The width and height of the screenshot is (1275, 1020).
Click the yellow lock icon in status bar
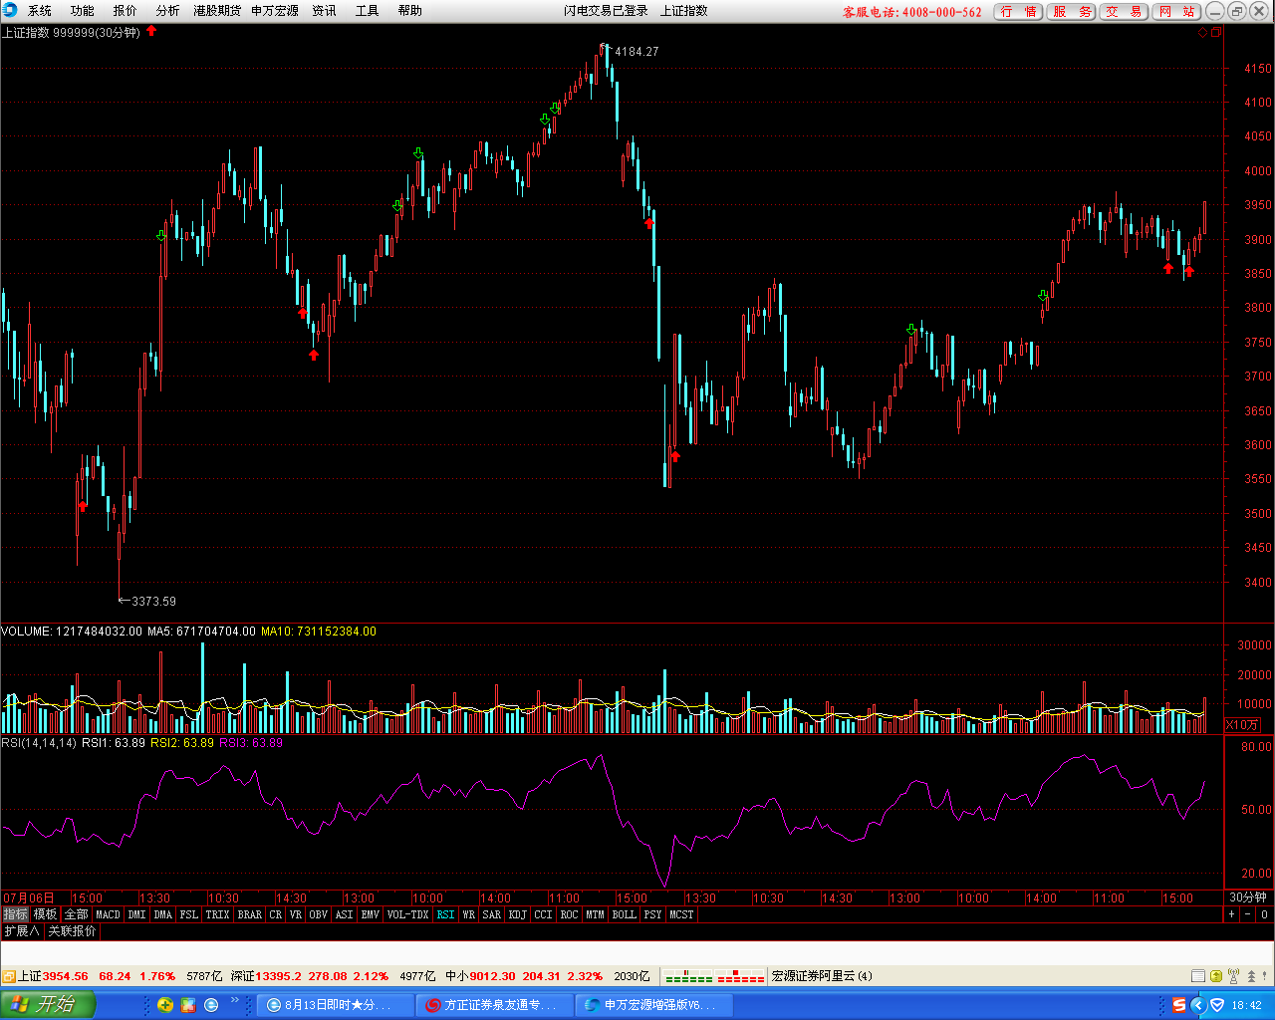click(1217, 976)
